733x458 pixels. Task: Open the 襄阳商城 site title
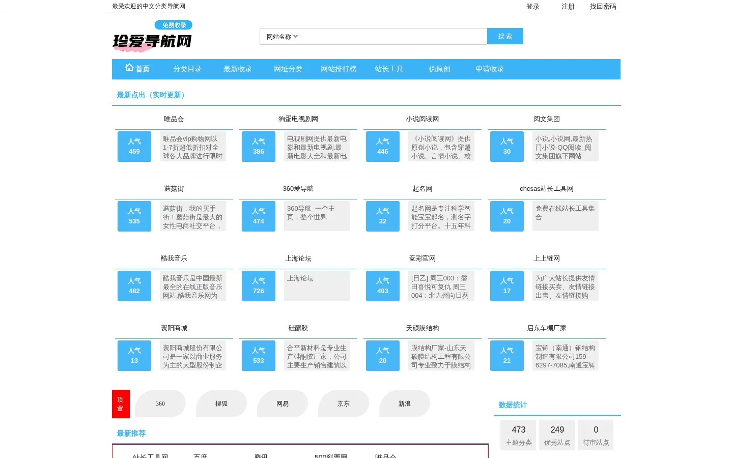pos(174,328)
